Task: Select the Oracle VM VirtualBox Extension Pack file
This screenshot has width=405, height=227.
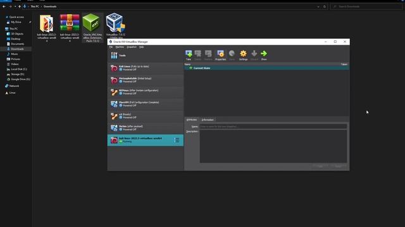Action: (x=92, y=28)
